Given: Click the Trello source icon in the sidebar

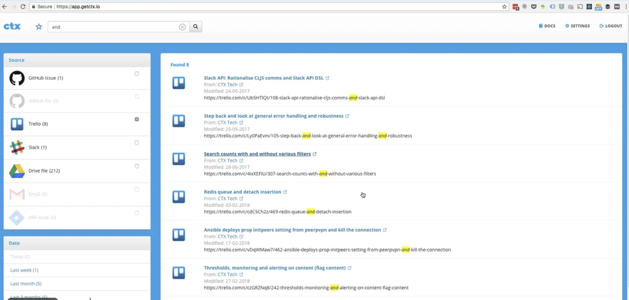Looking at the screenshot, I should point(17,124).
